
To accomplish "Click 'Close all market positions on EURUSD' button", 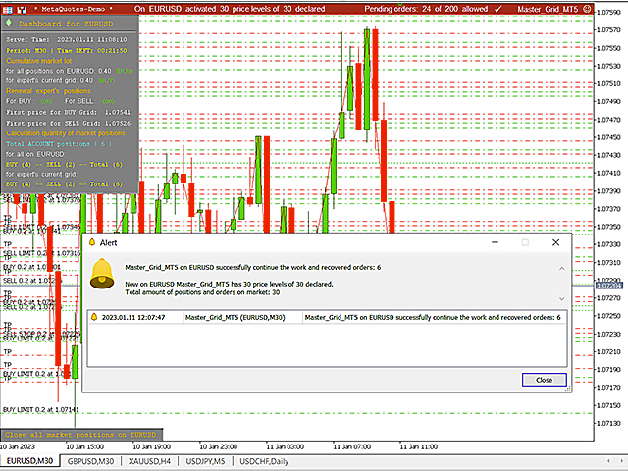I will [80, 435].
